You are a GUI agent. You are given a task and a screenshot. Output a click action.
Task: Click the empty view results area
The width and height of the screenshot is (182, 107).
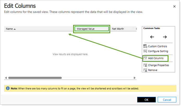[x=70, y=54]
